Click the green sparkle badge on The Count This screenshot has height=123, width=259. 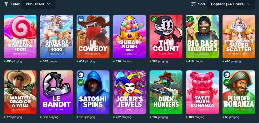(154, 19)
